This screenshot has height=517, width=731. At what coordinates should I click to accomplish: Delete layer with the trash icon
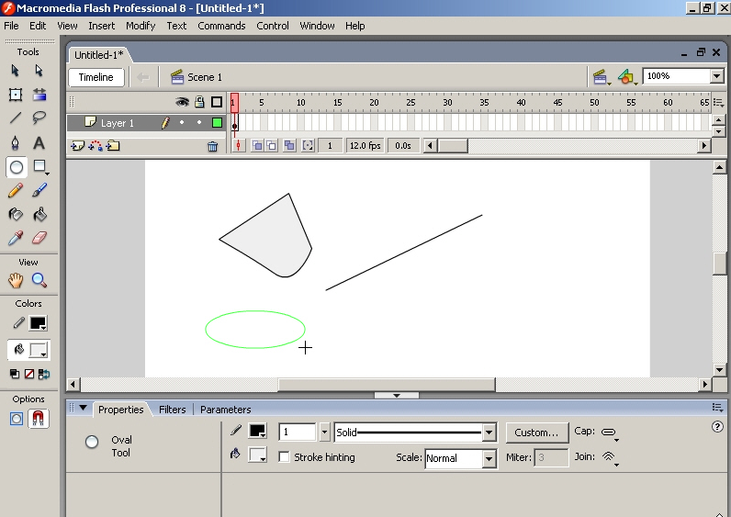(x=212, y=147)
